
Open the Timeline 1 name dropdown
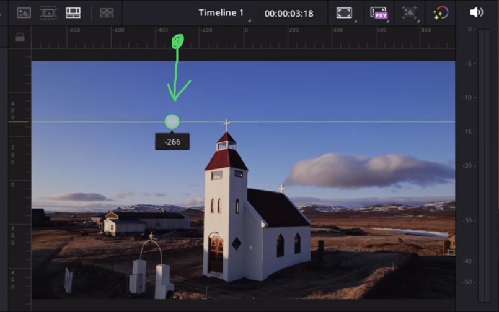coord(221,13)
